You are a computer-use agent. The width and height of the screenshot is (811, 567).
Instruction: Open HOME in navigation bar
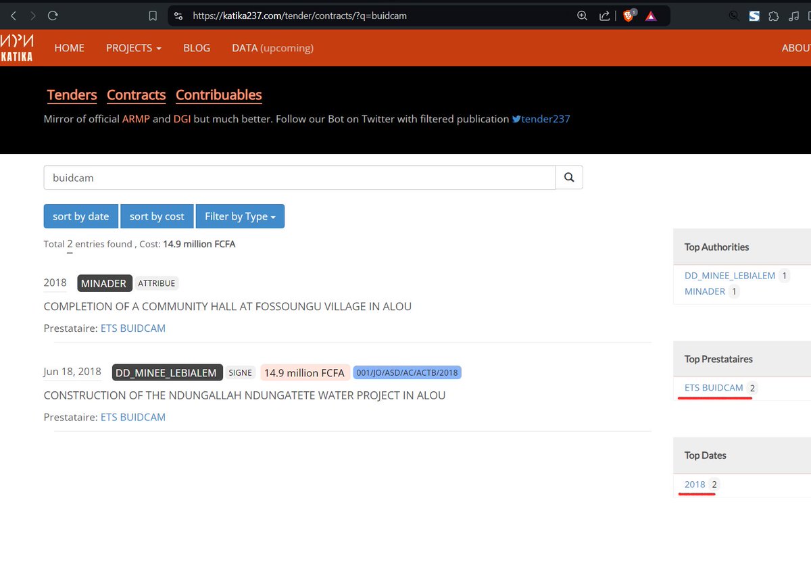(x=70, y=48)
